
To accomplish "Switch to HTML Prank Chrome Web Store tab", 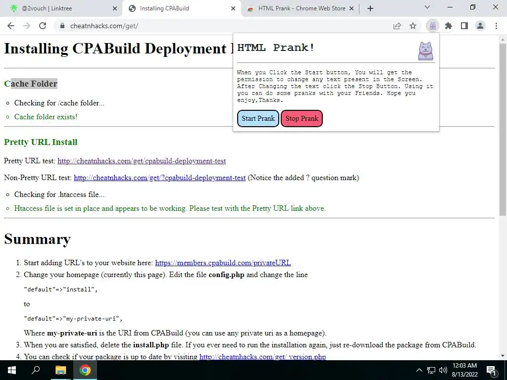I will (301, 8).
